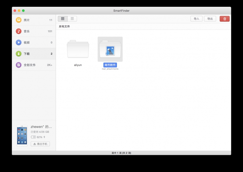Click the battery status icon
This screenshot has width=243, height=172.
coord(33,137)
